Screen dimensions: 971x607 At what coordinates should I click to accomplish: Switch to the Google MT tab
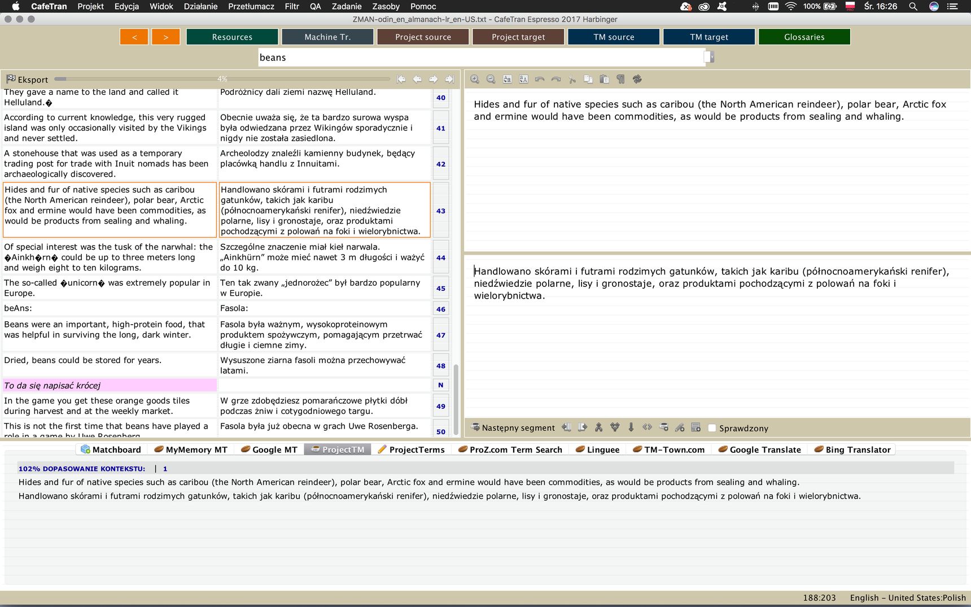tap(269, 449)
